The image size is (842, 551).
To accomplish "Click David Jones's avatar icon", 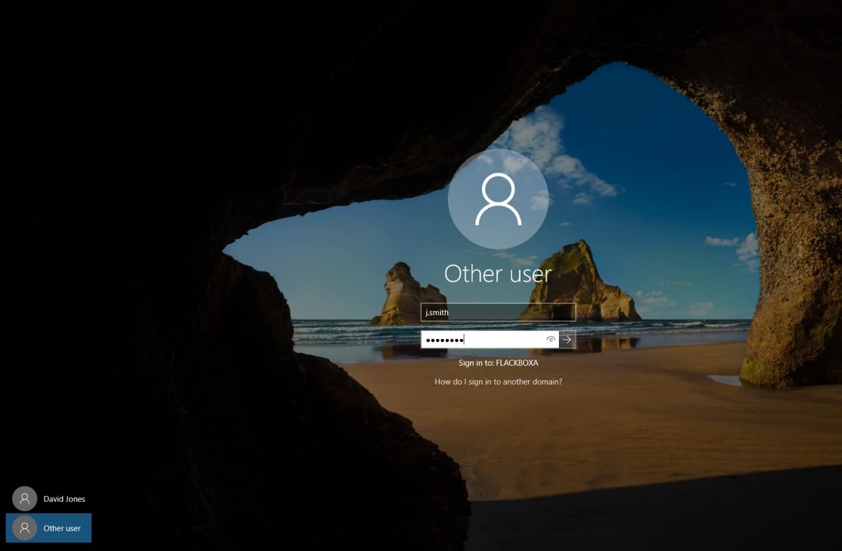I will point(25,499).
